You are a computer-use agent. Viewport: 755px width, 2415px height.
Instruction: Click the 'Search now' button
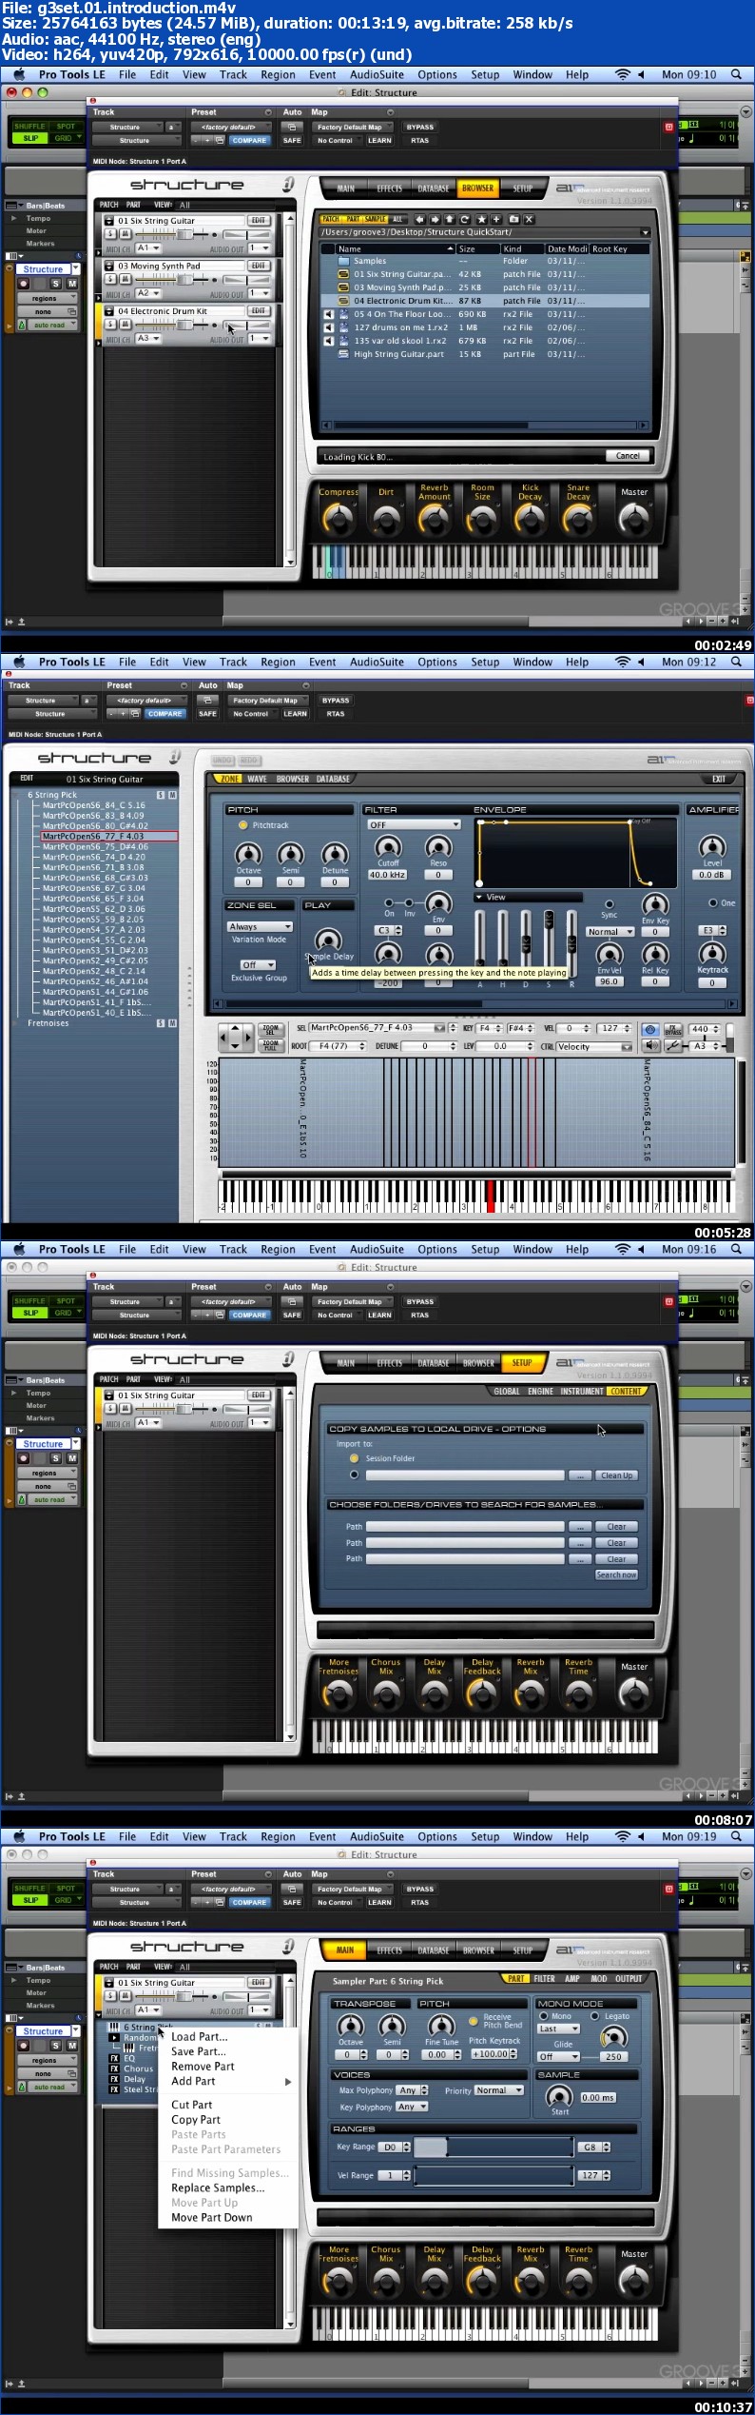click(616, 1574)
